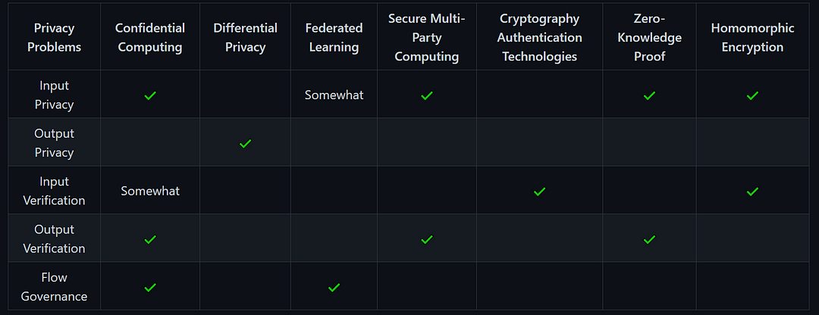Image resolution: width=819 pixels, height=315 pixels.
Task: Select the Output Privacy row label
Action: click(x=55, y=143)
